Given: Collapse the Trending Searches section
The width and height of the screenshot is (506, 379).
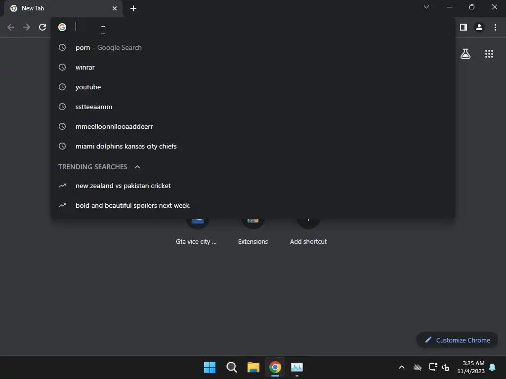Looking at the screenshot, I should point(137,167).
